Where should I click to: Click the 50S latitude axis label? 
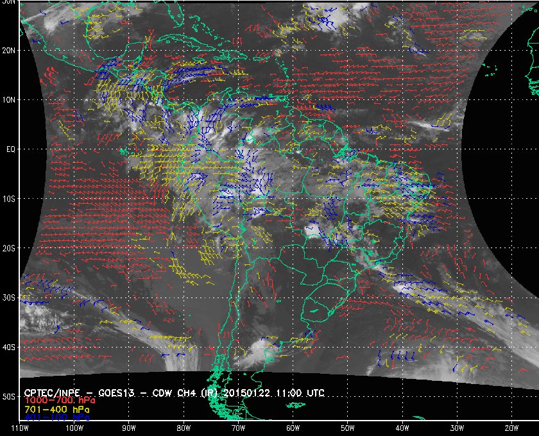pyautogui.click(x=8, y=396)
